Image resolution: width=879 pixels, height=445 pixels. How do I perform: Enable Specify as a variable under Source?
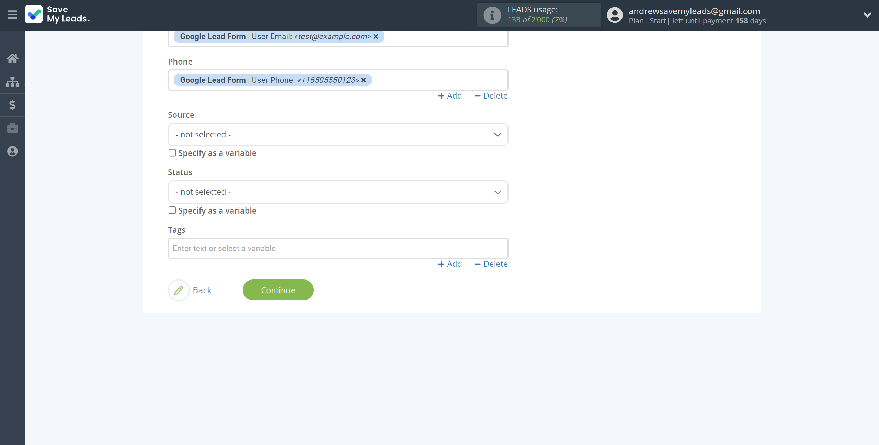tap(172, 153)
